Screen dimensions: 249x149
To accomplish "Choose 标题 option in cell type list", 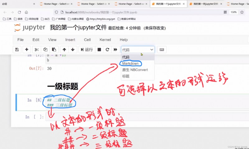I will pyautogui.click(x=138, y=76).
